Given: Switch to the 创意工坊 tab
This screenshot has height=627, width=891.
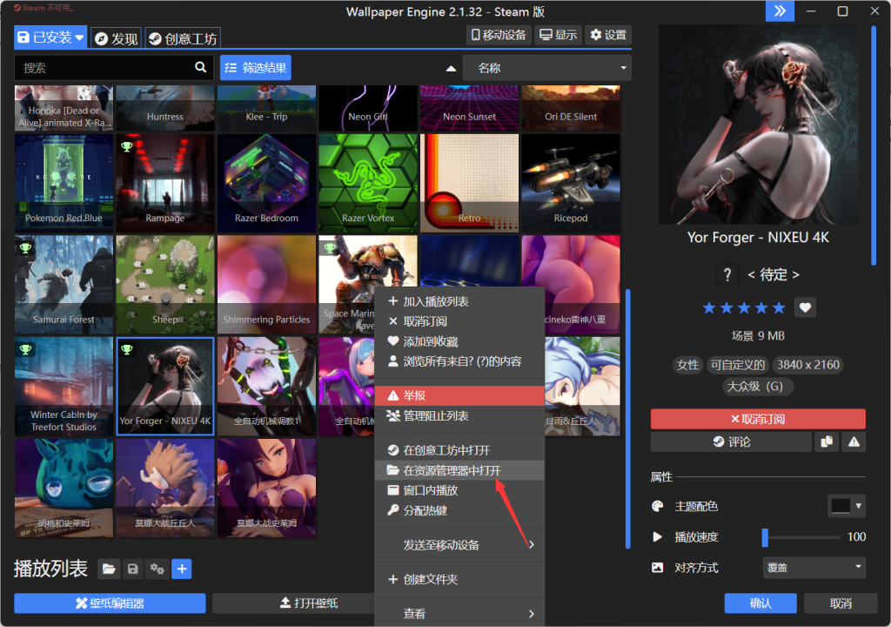Looking at the screenshot, I should pyautogui.click(x=183, y=38).
